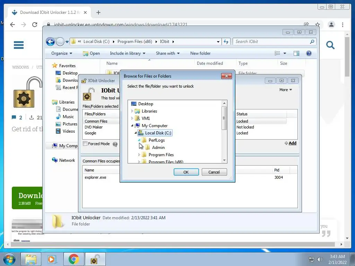Open Uptodown hamburger menu
Viewport: 355px width, 266px height.
pyautogui.click(x=19, y=45)
